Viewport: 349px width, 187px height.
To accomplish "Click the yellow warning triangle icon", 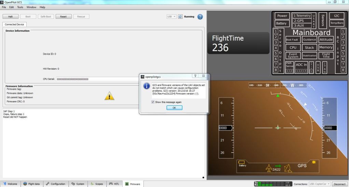I will 109,96.
